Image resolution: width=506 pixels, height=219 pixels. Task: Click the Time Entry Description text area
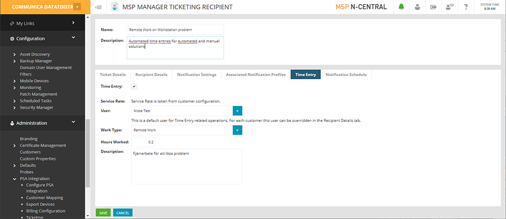(187, 166)
